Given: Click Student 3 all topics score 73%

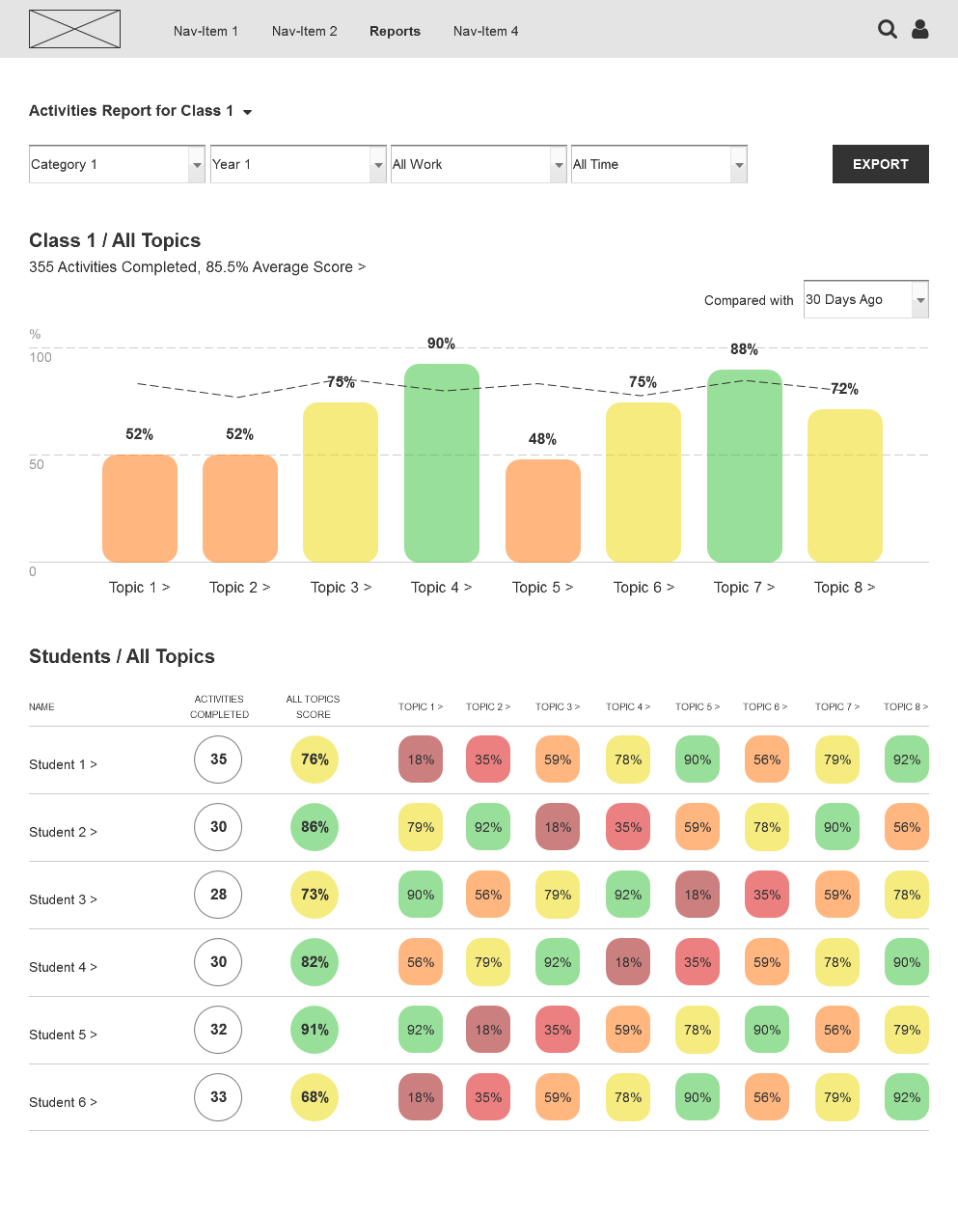Looking at the screenshot, I should click(x=315, y=895).
